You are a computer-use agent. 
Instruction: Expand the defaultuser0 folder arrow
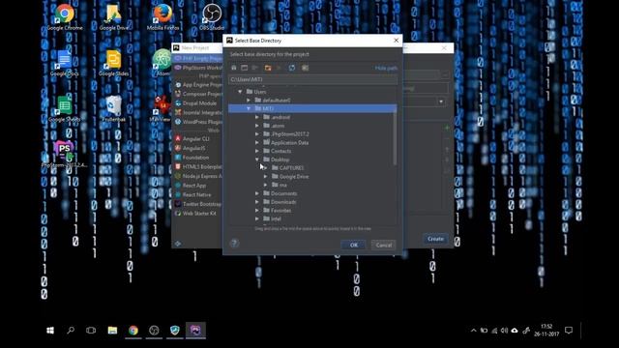coord(249,101)
